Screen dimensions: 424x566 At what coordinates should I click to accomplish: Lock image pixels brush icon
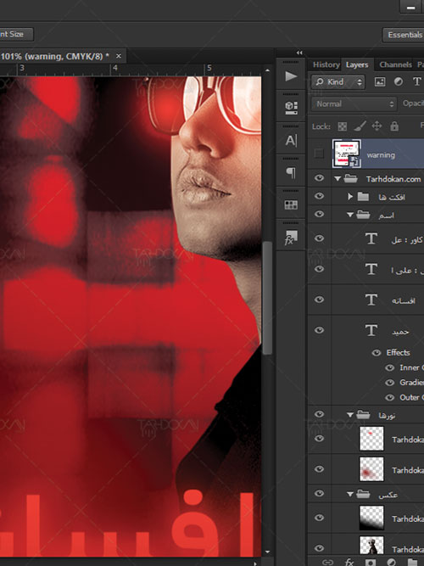[360, 126]
